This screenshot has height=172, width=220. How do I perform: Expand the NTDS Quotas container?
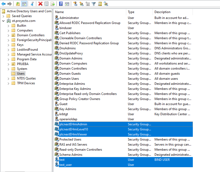point(9,79)
